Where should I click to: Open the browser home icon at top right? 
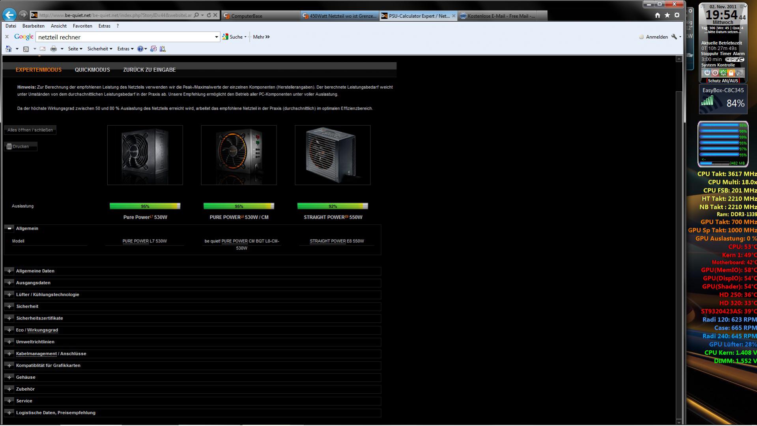(x=657, y=15)
